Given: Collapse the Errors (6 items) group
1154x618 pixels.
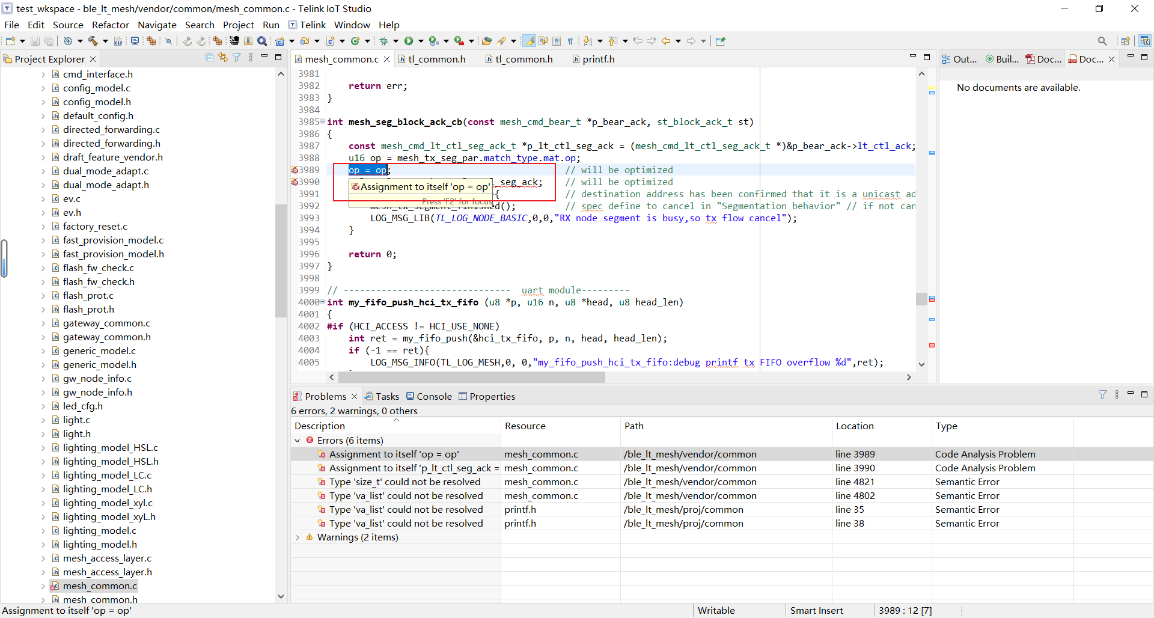Looking at the screenshot, I should pyautogui.click(x=298, y=441).
